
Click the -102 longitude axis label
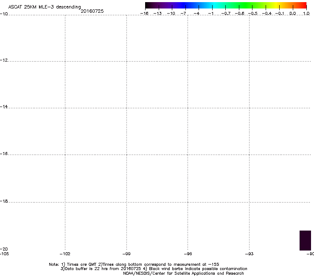point(65,254)
